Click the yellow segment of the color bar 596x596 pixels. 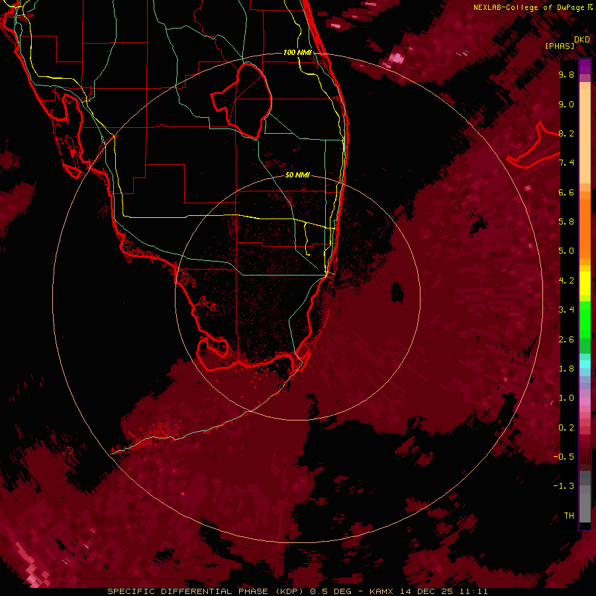pos(585,283)
